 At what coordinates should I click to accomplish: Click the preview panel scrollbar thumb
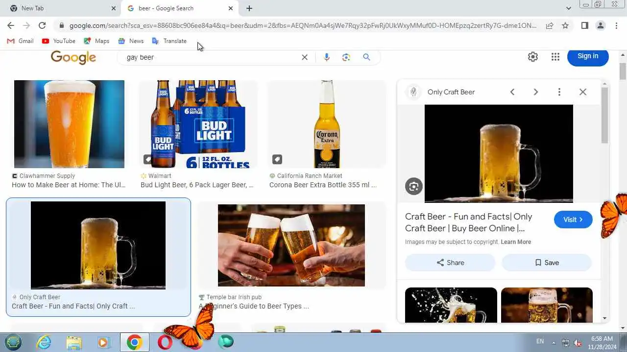604,115
